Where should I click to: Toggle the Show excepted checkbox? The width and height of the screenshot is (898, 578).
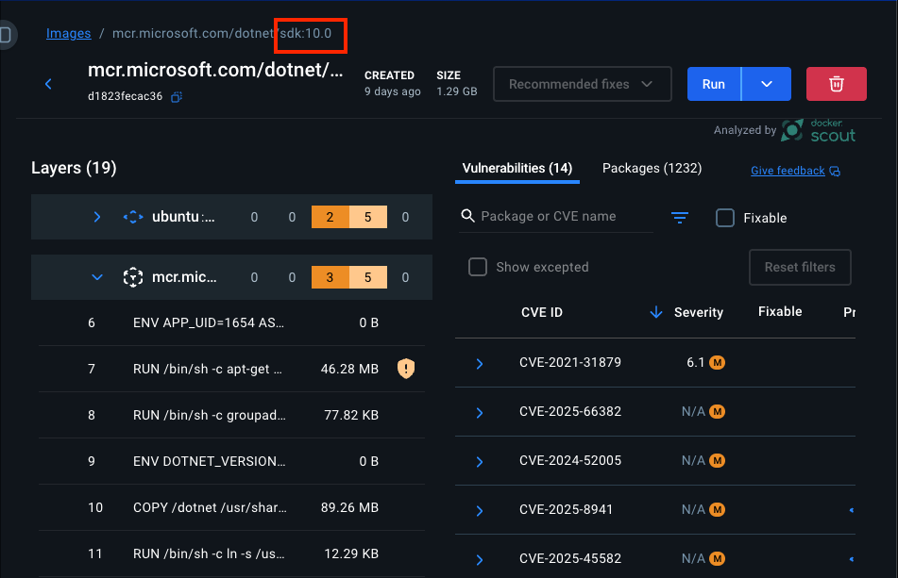pyautogui.click(x=478, y=267)
